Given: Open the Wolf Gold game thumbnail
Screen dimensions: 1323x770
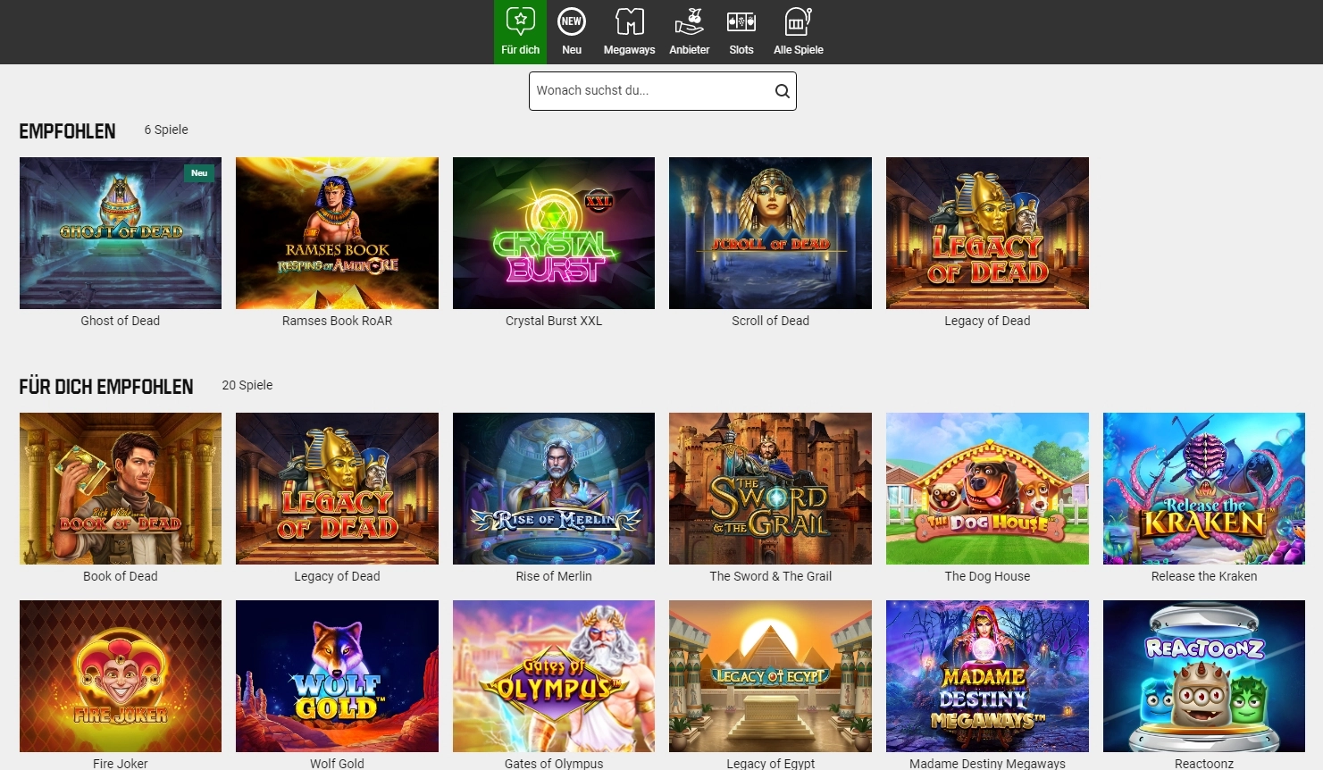Looking at the screenshot, I should [337, 675].
